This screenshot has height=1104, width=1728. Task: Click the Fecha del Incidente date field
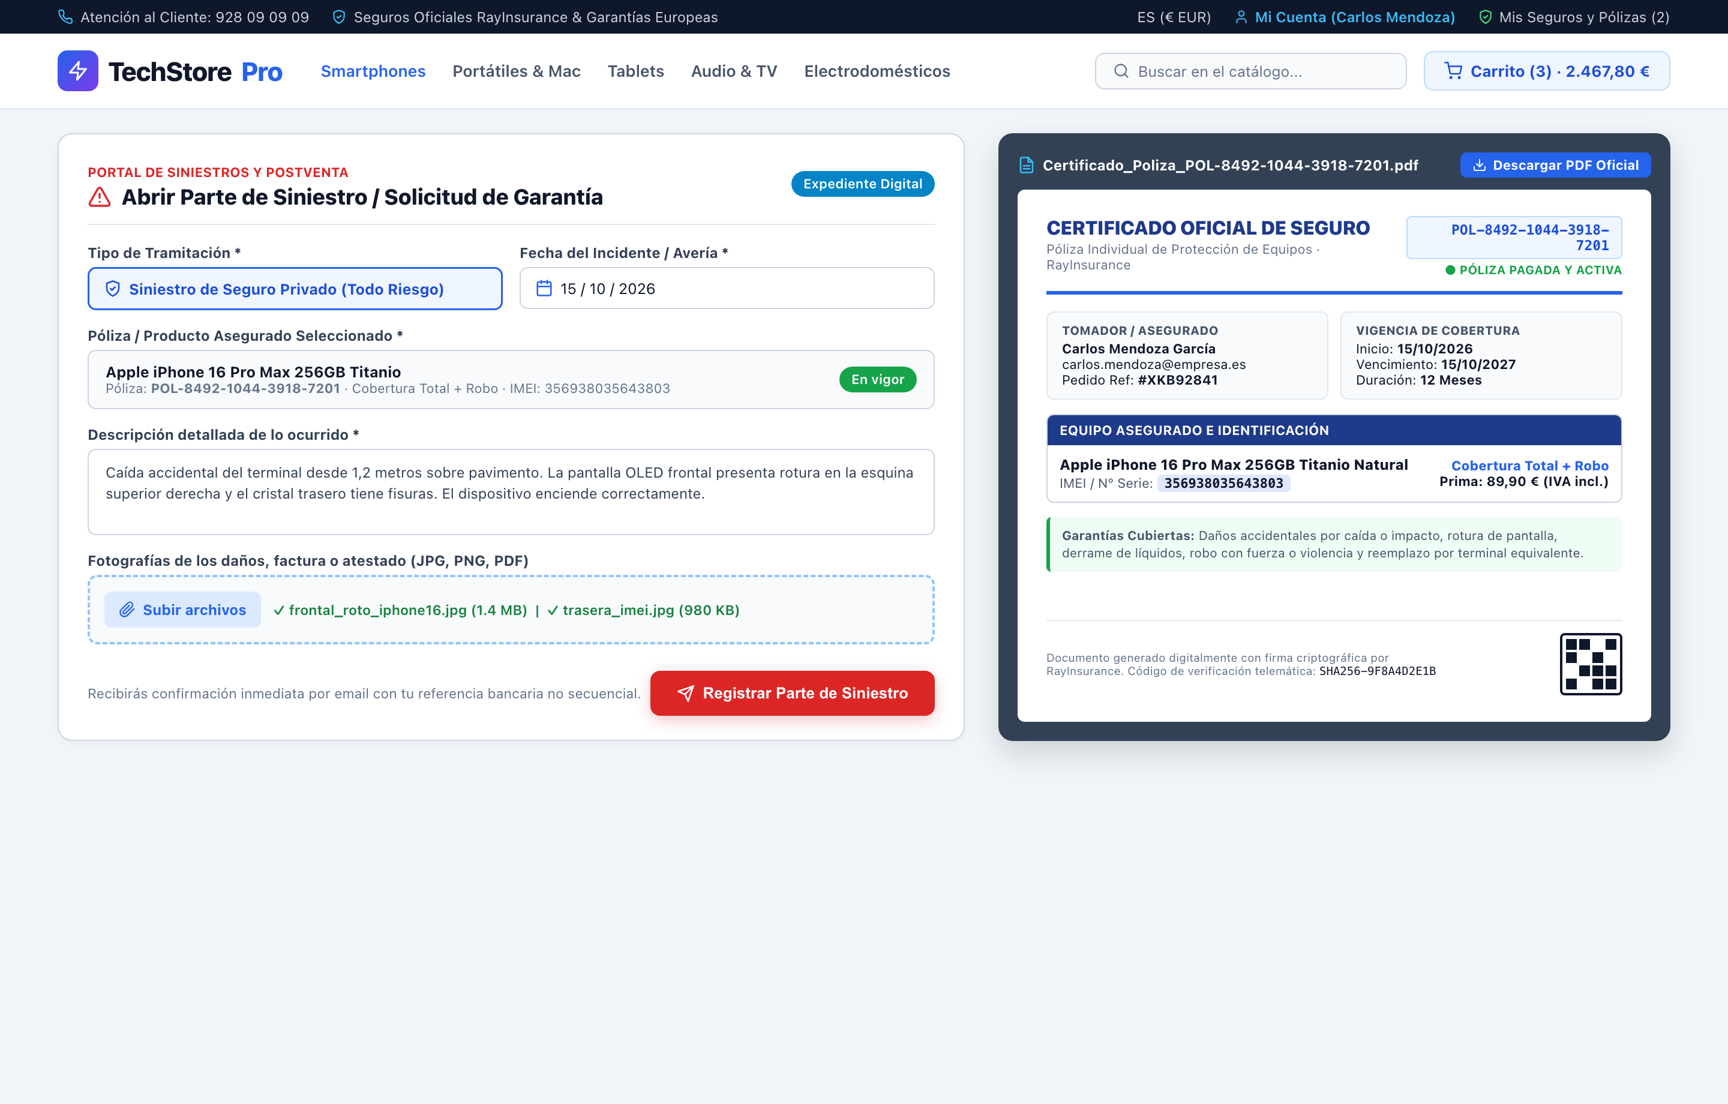pyautogui.click(x=726, y=289)
